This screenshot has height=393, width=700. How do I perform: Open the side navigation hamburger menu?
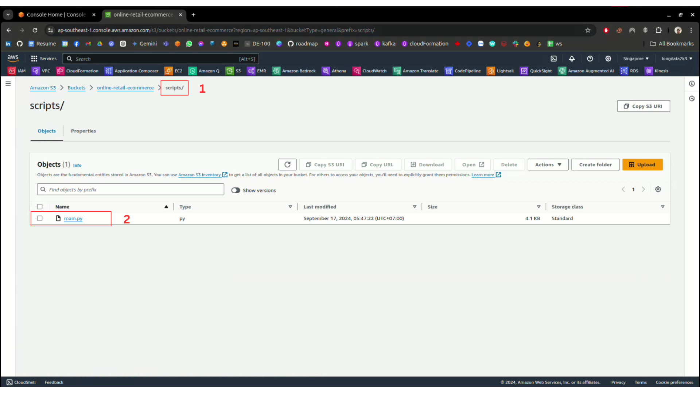[8, 84]
